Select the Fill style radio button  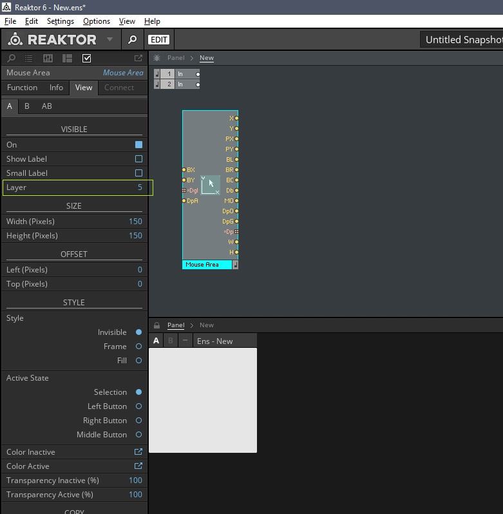(138, 360)
